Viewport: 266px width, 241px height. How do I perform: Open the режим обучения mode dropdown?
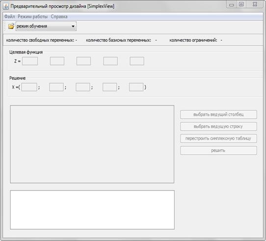click(46, 26)
